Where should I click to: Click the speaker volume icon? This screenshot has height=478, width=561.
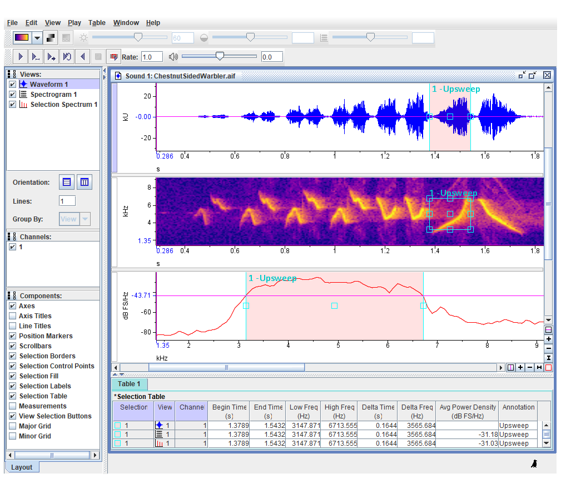pyautogui.click(x=173, y=57)
